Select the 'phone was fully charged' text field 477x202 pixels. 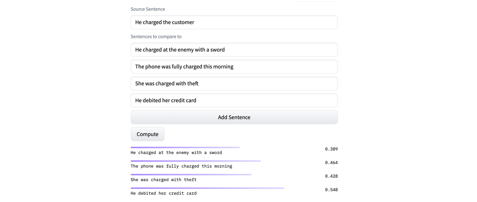[234, 67]
